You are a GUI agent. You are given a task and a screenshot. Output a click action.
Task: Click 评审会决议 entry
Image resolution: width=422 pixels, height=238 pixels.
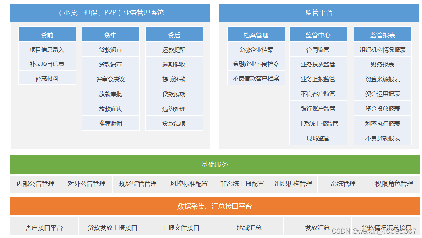[111, 79]
